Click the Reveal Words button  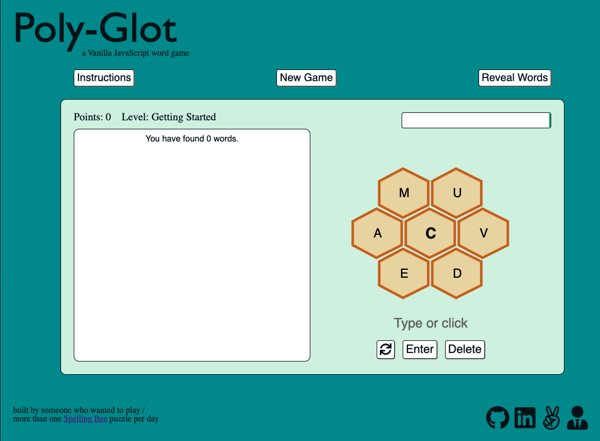tap(515, 78)
